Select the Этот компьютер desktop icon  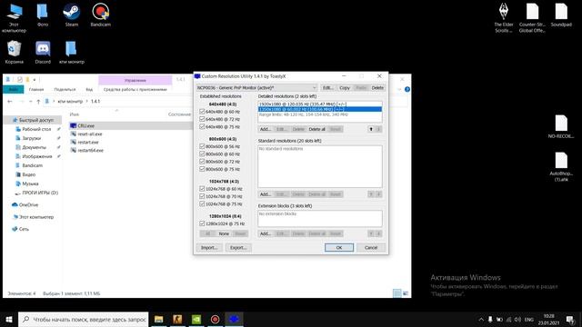[x=15, y=18]
